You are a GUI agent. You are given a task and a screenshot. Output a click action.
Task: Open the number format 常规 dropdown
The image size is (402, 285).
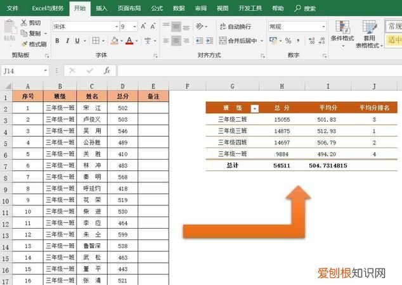point(323,27)
